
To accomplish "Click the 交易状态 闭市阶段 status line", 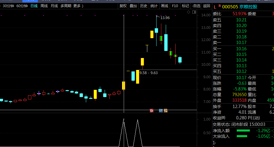I will click(x=239, y=124).
